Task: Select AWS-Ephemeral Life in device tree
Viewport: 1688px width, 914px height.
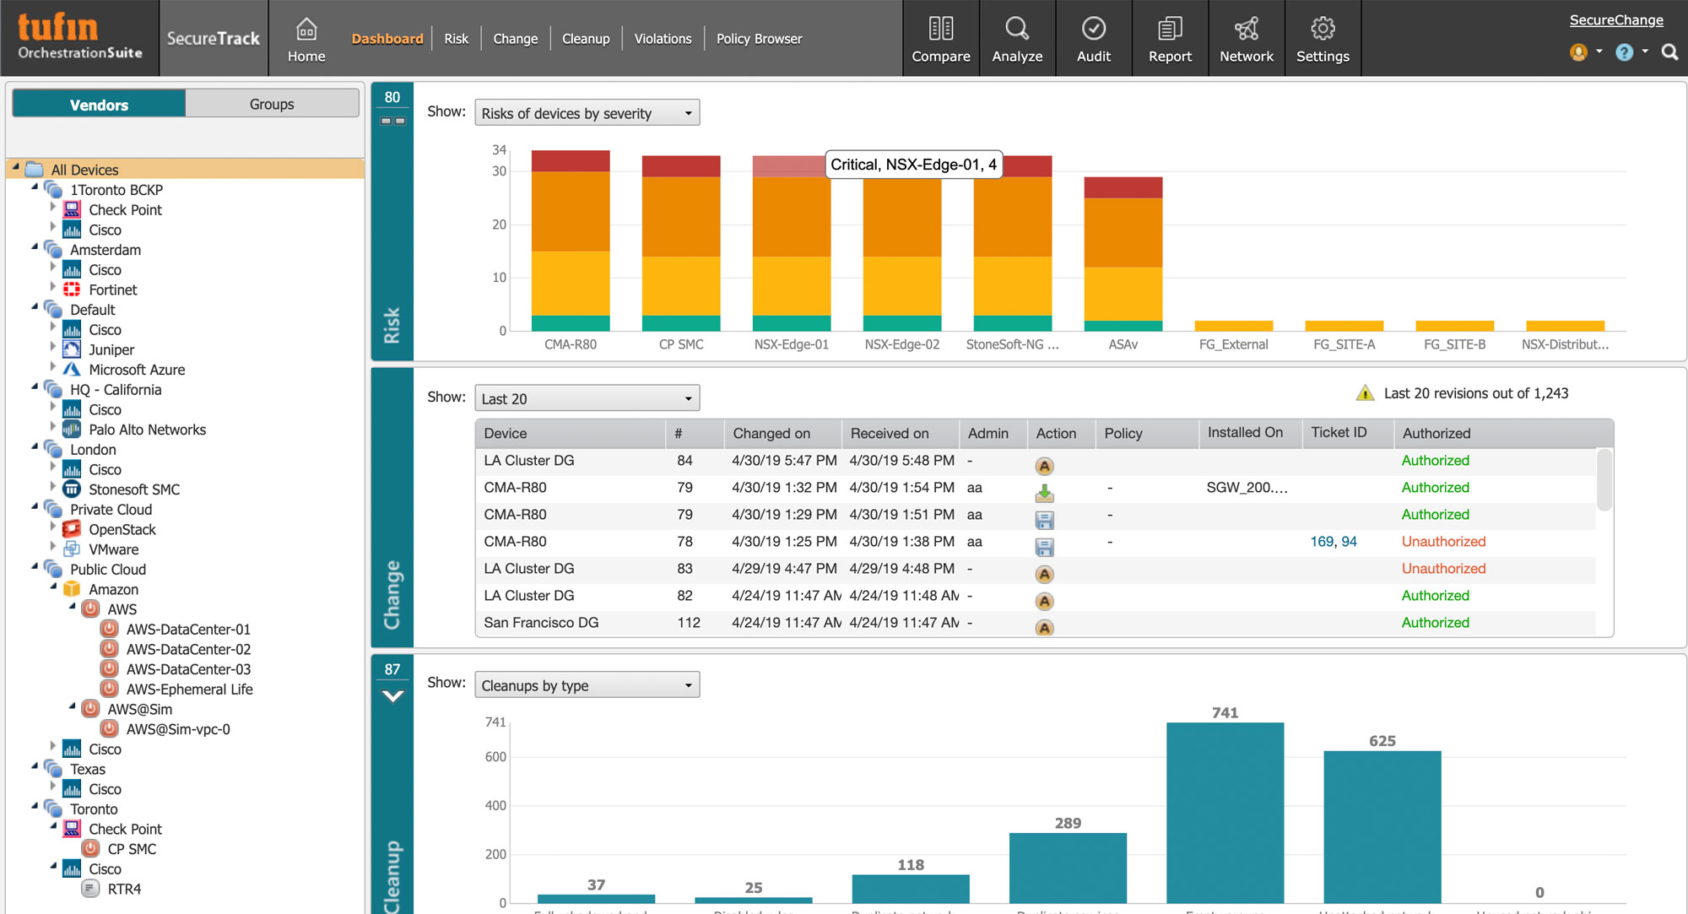Action: coord(189,689)
